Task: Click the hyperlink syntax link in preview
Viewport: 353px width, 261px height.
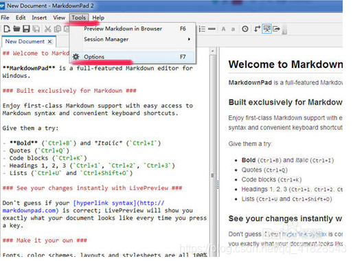Action: tap(304, 234)
